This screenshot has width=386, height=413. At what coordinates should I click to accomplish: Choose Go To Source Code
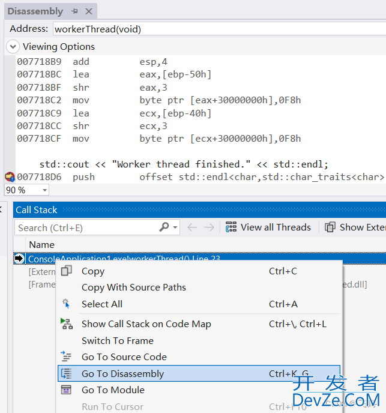[x=199, y=357]
